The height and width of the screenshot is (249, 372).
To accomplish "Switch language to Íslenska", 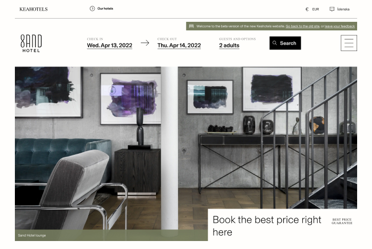I will point(343,9).
